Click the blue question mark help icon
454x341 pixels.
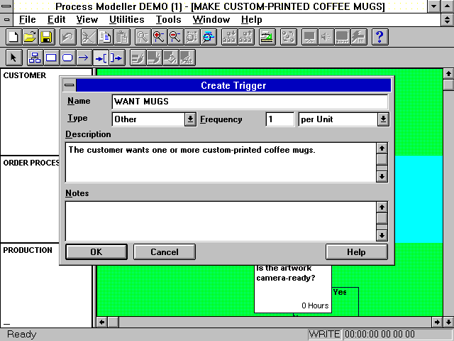[x=380, y=37]
